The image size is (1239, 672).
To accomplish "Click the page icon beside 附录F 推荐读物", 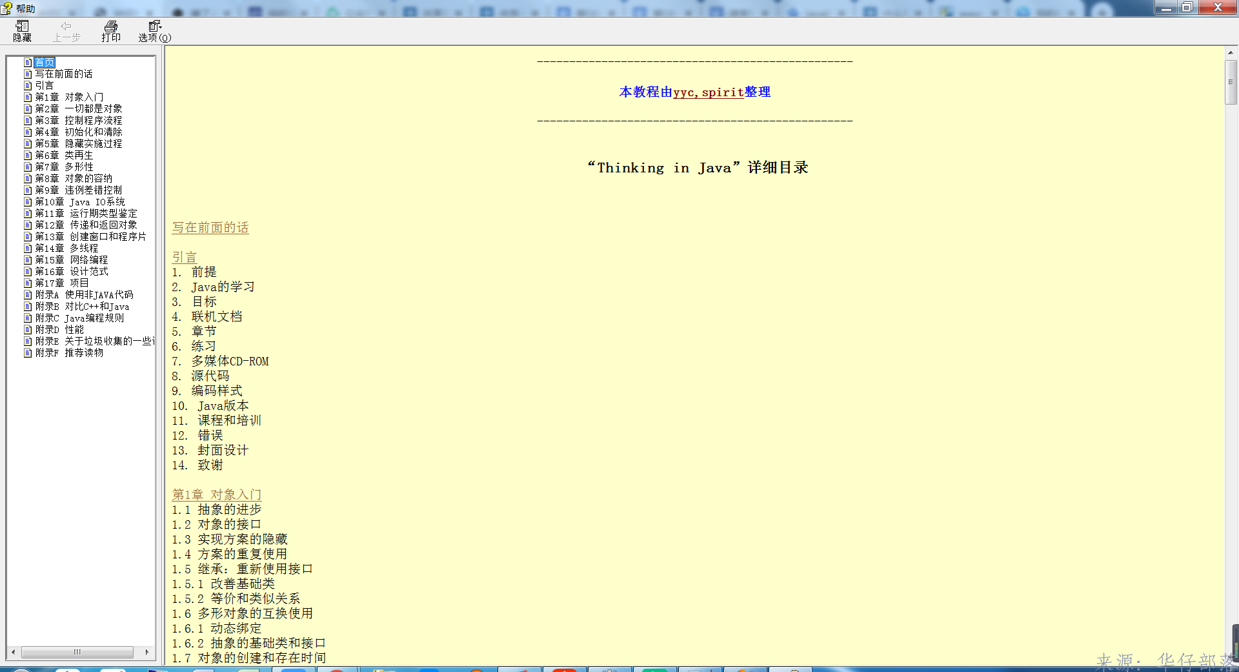I will click(x=28, y=353).
